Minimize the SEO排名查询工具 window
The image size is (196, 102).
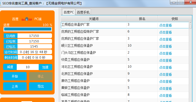(174, 2)
